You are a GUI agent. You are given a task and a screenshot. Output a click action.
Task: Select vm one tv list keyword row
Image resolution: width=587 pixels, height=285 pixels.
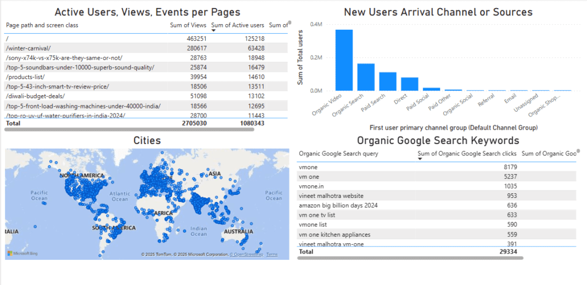click(x=436, y=215)
